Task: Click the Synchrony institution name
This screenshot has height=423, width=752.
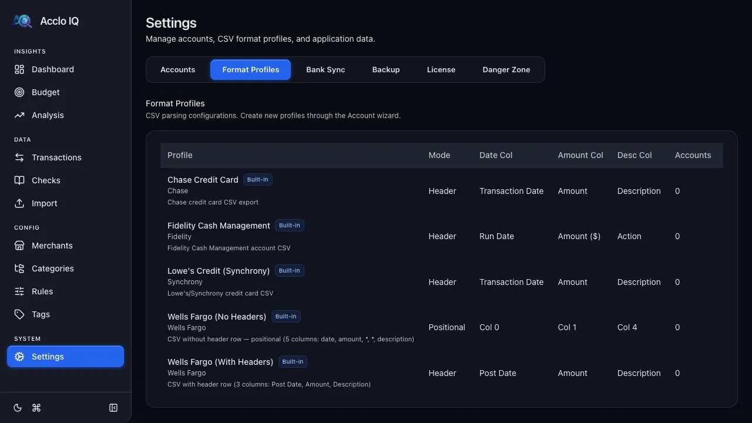Action: (185, 282)
